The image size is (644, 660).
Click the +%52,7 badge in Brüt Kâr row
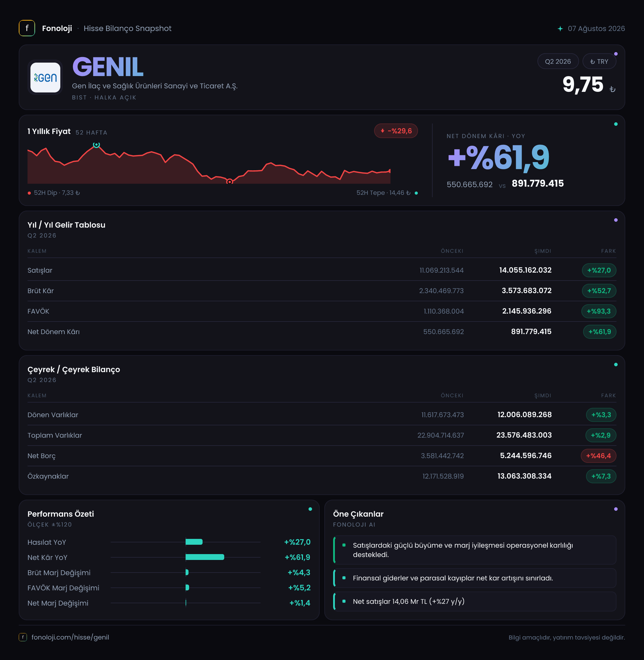pos(599,291)
